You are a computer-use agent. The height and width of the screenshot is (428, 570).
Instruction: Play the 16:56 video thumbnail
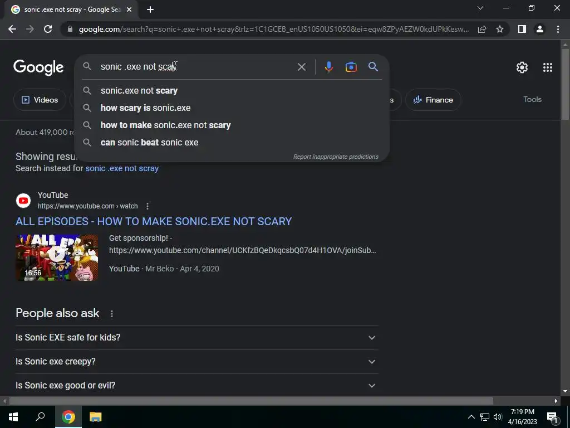coord(57,257)
